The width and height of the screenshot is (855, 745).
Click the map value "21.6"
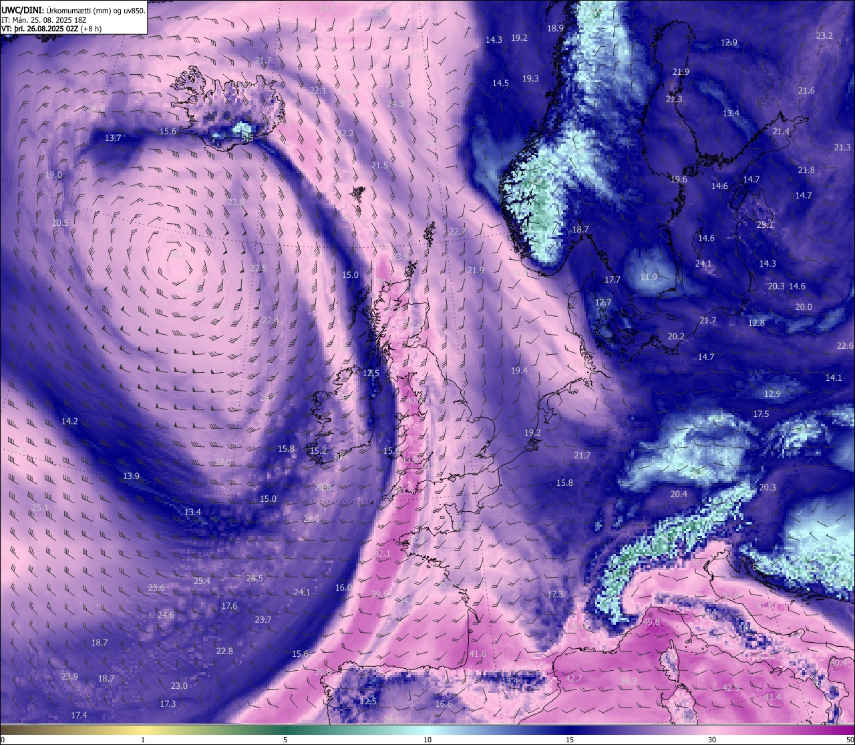point(806,90)
